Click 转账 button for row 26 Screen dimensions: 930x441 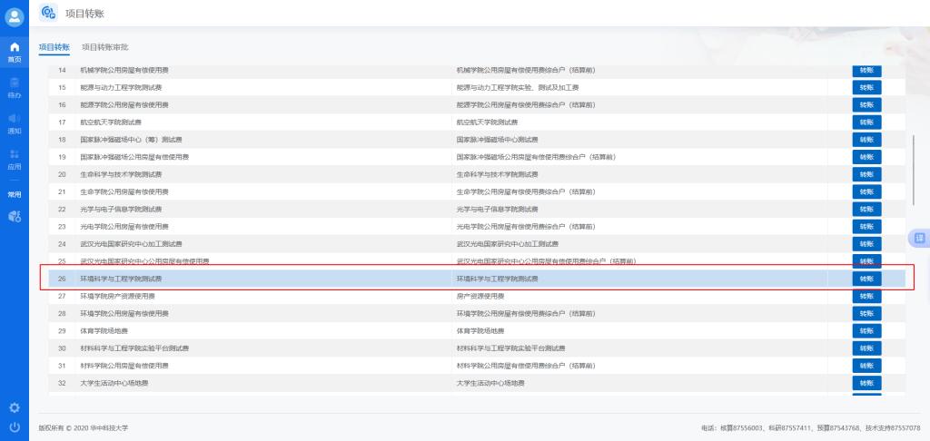pos(866,279)
